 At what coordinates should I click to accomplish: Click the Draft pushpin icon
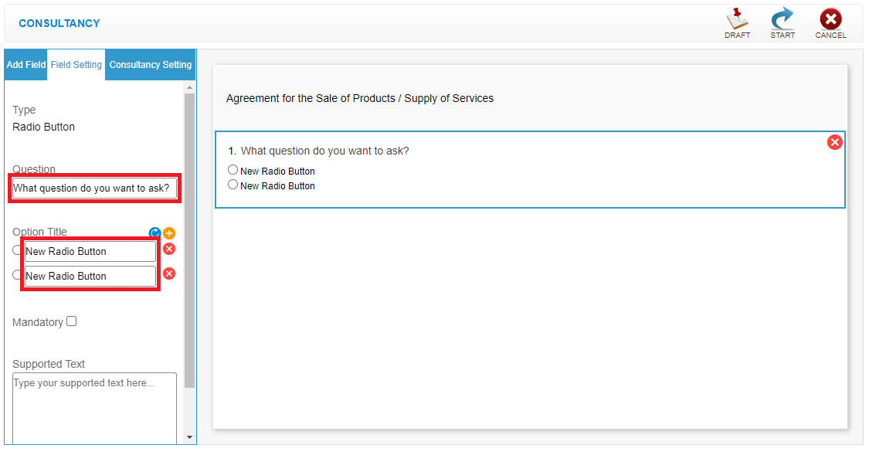tap(737, 19)
